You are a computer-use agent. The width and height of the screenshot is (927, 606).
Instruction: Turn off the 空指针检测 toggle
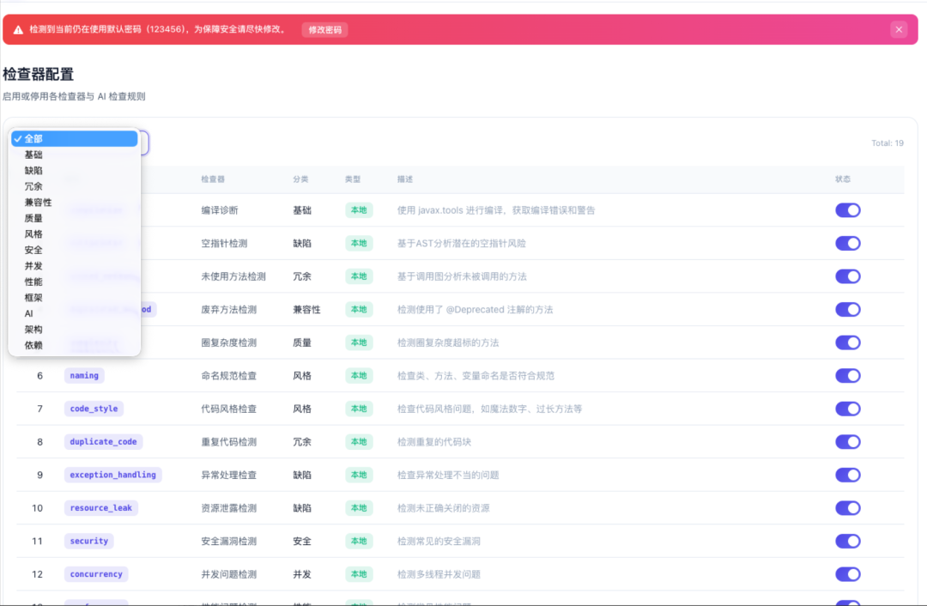(848, 243)
